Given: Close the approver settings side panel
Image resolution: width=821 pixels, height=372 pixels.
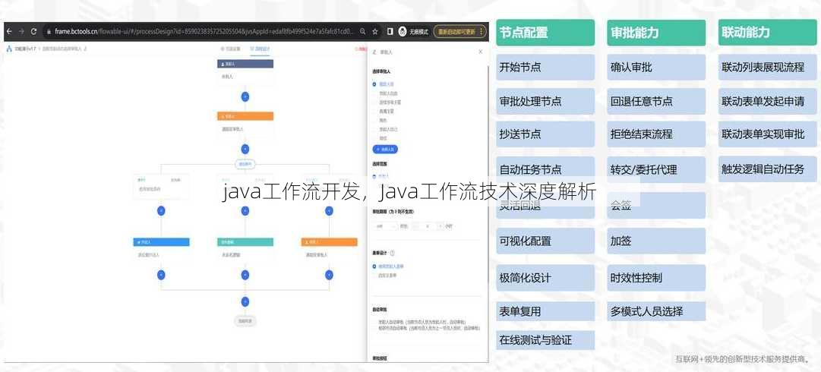Looking at the screenshot, I should tap(481, 52).
